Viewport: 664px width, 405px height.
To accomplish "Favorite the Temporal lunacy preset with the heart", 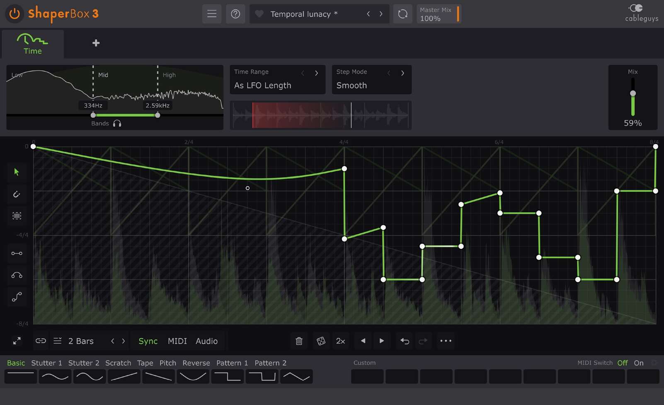I will [x=259, y=14].
